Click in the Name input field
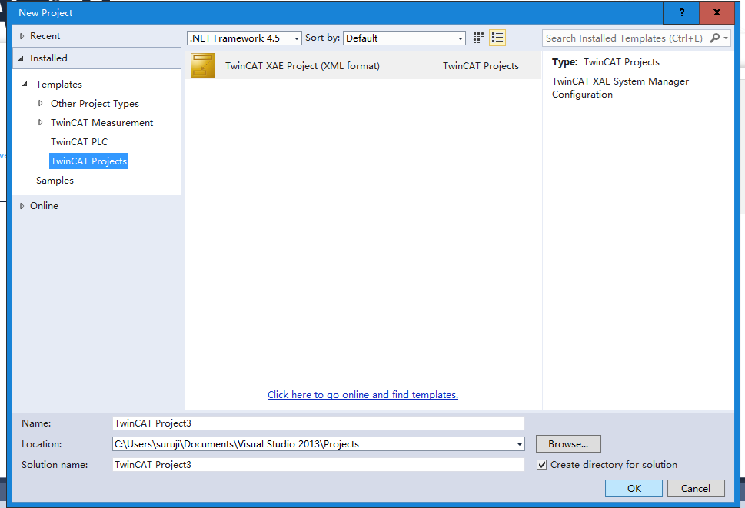 click(318, 423)
